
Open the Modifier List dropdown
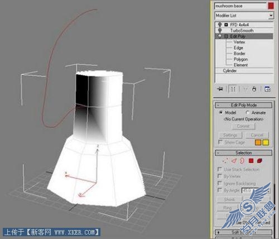click(271, 16)
